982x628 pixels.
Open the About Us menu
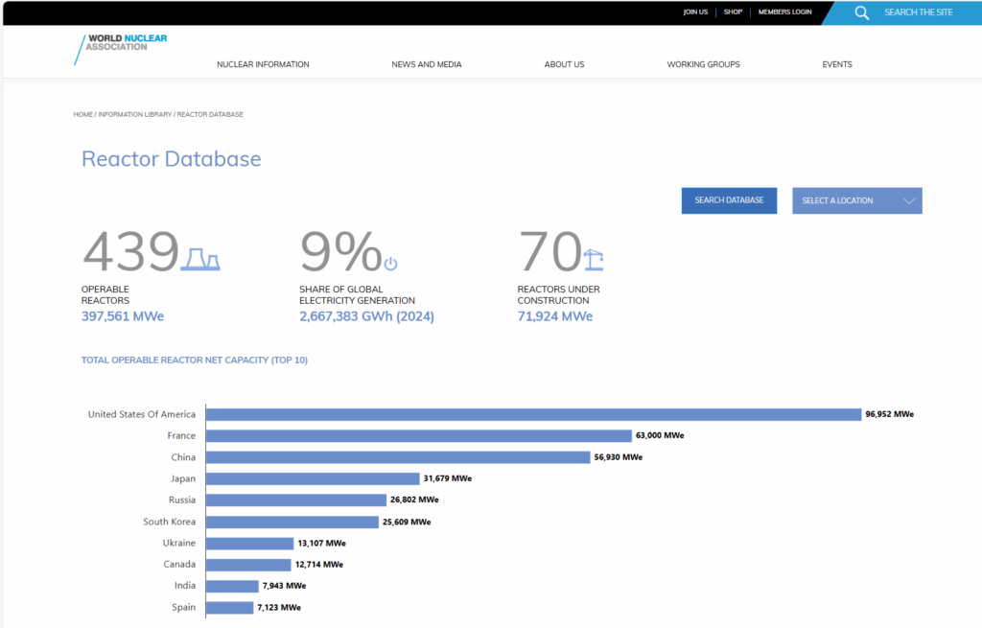(564, 64)
